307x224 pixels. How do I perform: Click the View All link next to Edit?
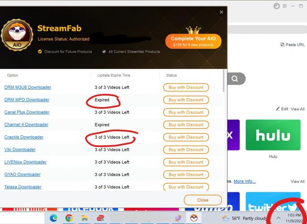(298, 109)
